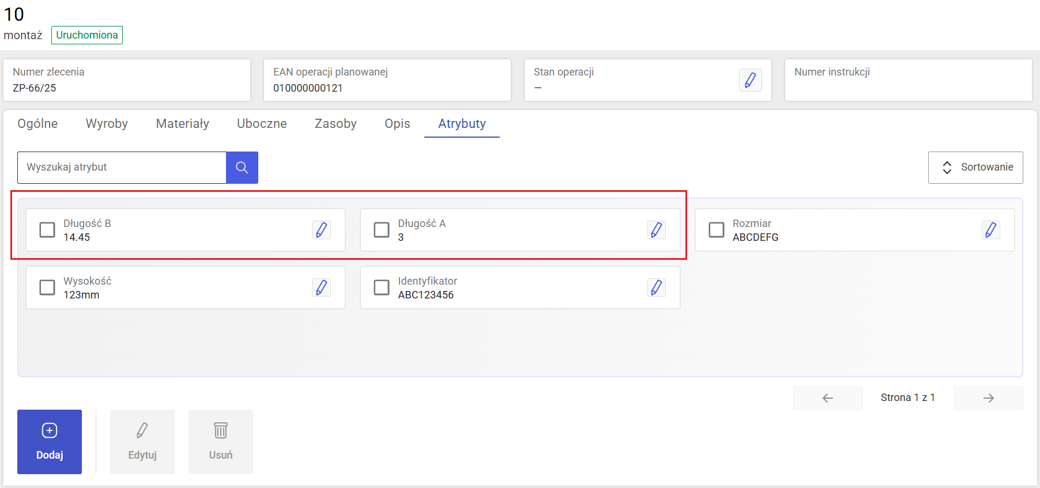Select the Rozmiar attribute checkbox

tap(716, 230)
